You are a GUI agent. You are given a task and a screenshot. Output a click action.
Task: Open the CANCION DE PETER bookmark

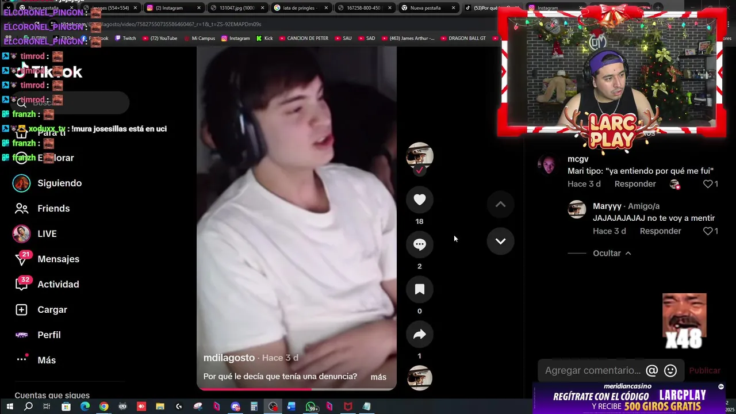(x=304, y=39)
